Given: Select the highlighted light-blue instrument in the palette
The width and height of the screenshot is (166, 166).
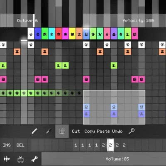Looking at the screenshot, I should [x=86, y=34].
